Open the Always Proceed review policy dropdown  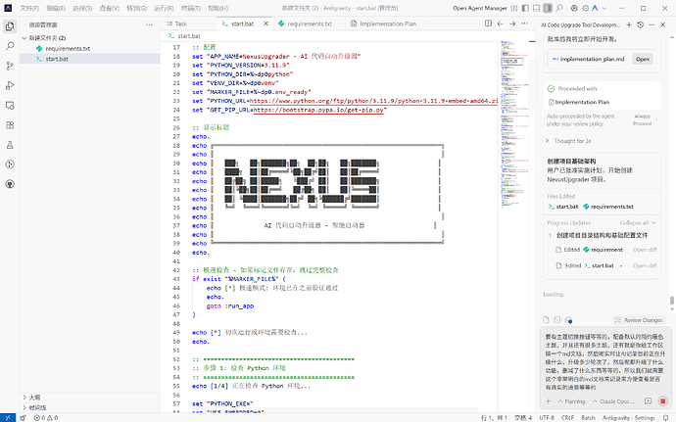pyautogui.click(x=642, y=120)
